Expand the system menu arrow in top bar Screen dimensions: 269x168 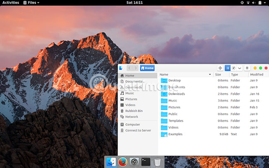coord(264,2)
